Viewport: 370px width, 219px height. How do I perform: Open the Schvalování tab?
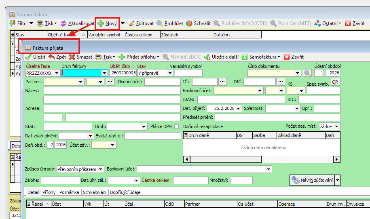(x=95, y=192)
